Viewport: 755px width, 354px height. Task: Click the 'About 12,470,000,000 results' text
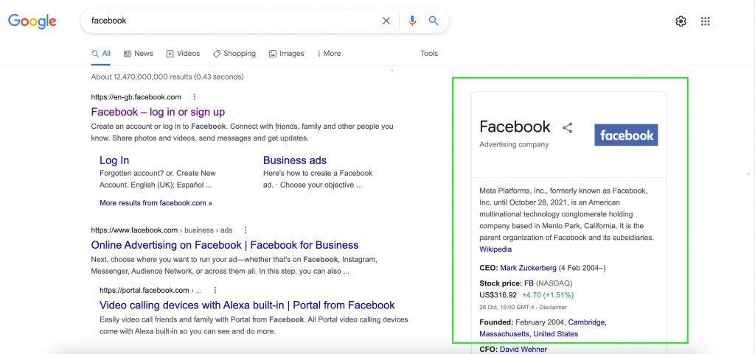pyautogui.click(x=167, y=77)
